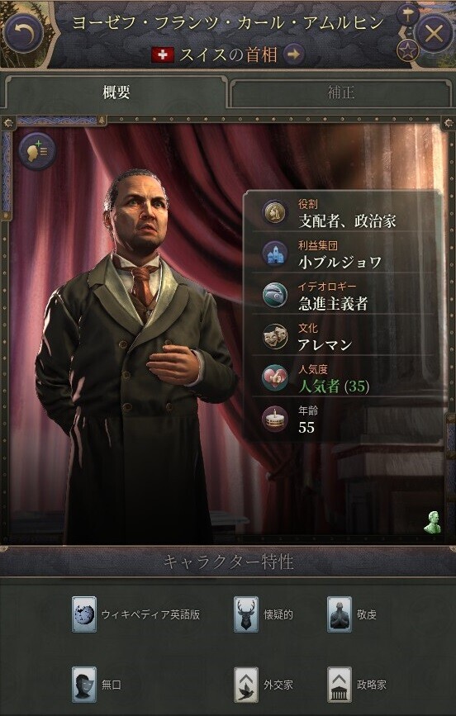Switch to the 補正 tab
This screenshot has height=716, width=456.
341,92
